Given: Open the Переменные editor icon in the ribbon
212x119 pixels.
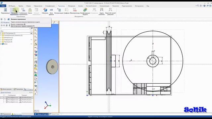Looking at the screenshot, I should 5,11.
